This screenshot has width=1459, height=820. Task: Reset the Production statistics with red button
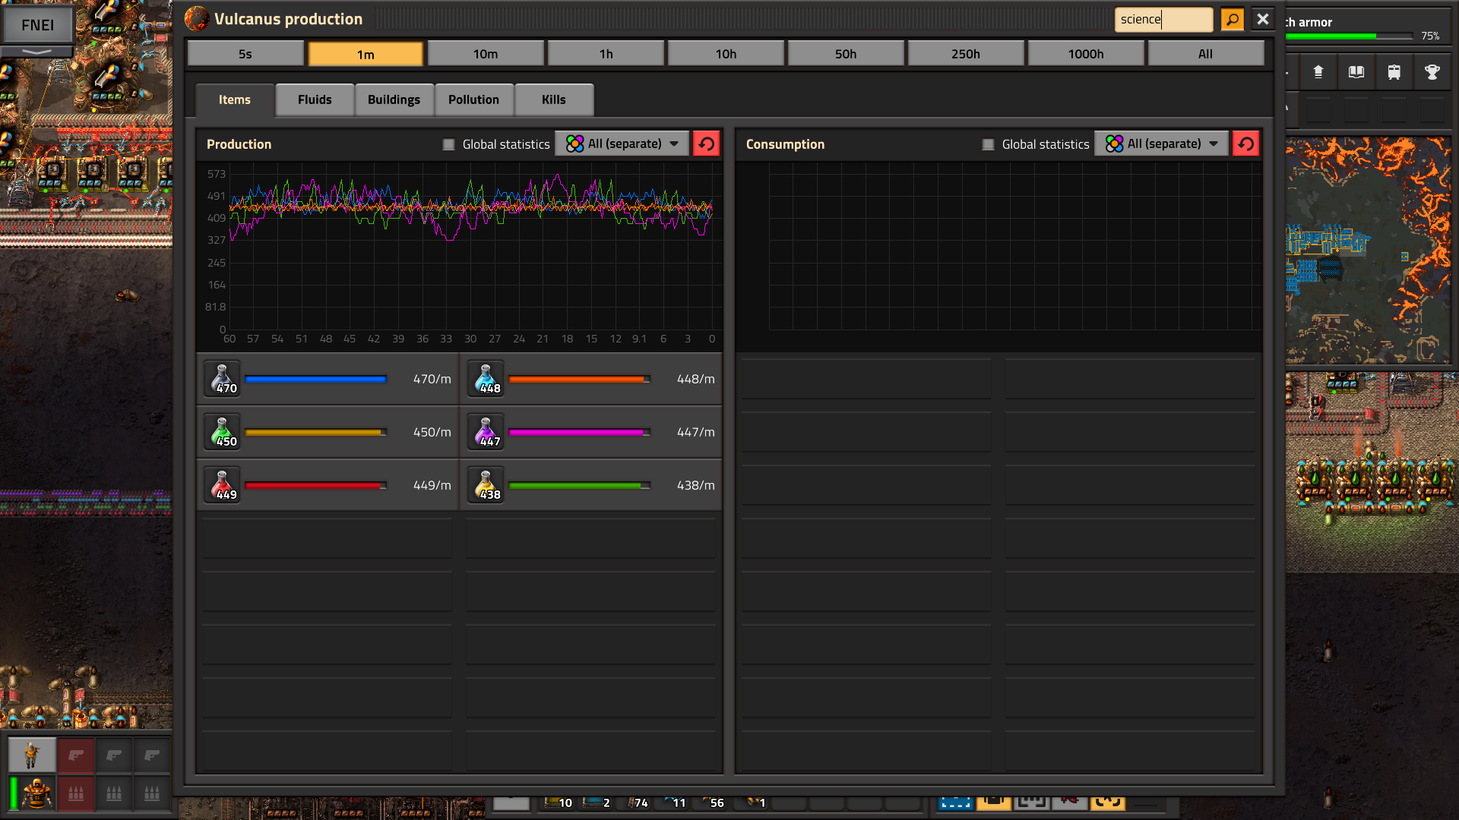point(706,143)
